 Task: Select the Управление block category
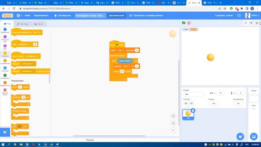(x=5, y=62)
